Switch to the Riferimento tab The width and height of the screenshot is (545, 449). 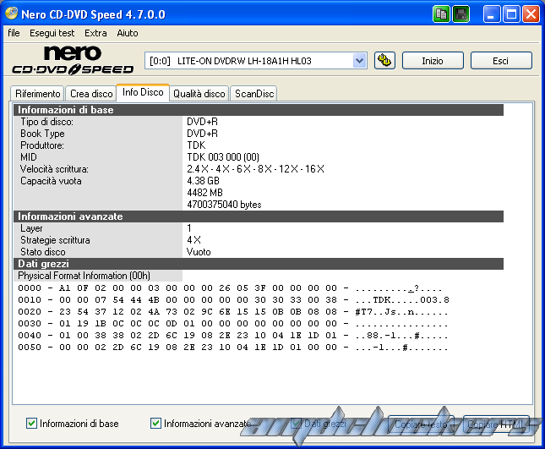pos(38,94)
